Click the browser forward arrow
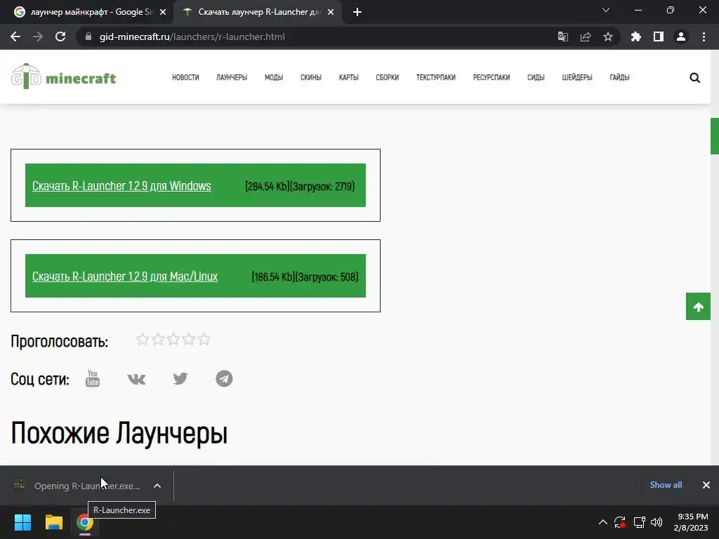This screenshot has width=719, height=539. coord(38,36)
